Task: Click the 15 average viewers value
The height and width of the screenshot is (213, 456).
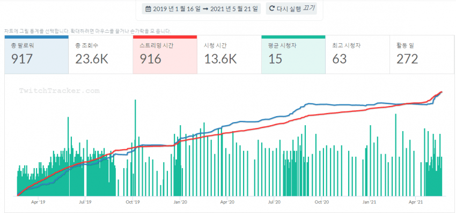Action: pyautogui.click(x=275, y=59)
